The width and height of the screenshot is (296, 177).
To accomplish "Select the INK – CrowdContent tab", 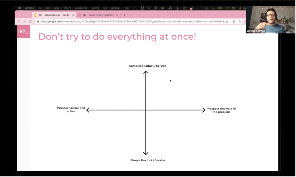I will [x=53, y=15].
